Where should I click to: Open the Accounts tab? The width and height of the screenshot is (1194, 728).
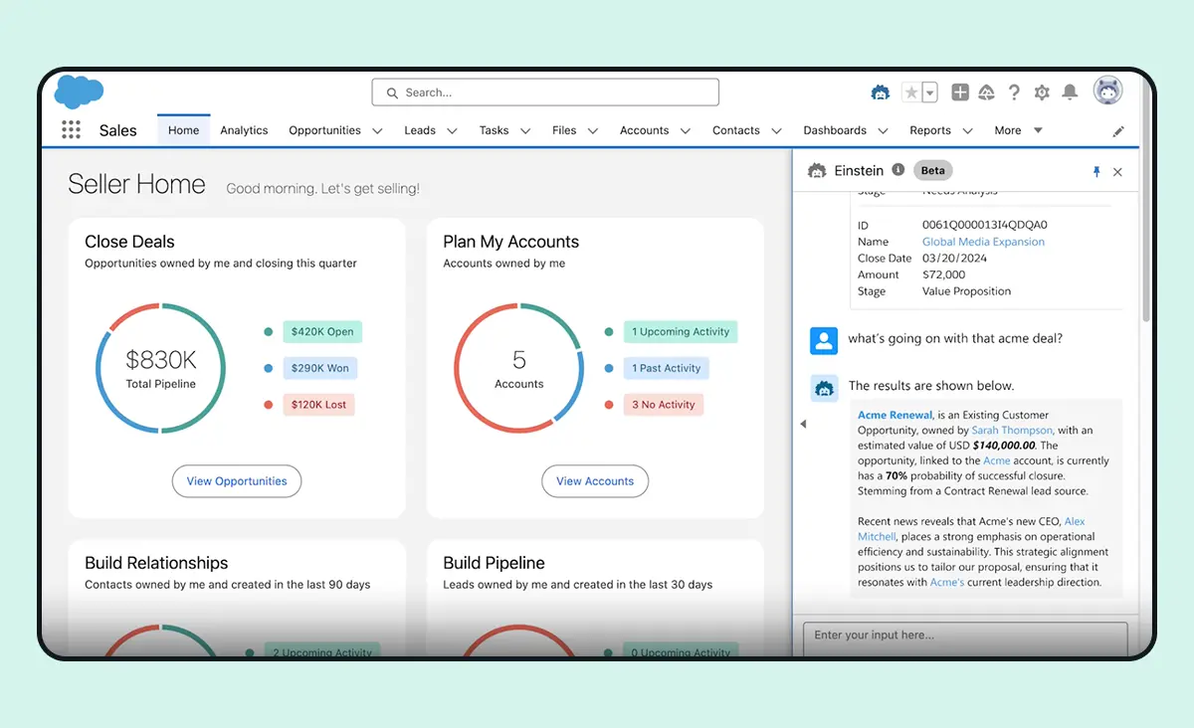point(644,130)
